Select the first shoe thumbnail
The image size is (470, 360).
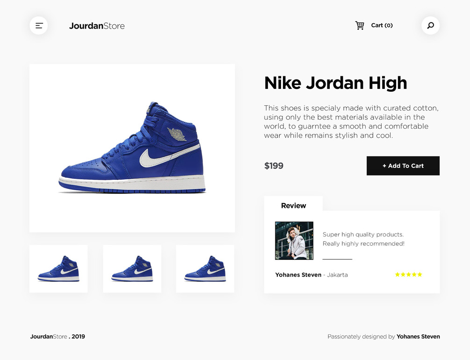pyautogui.click(x=58, y=269)
